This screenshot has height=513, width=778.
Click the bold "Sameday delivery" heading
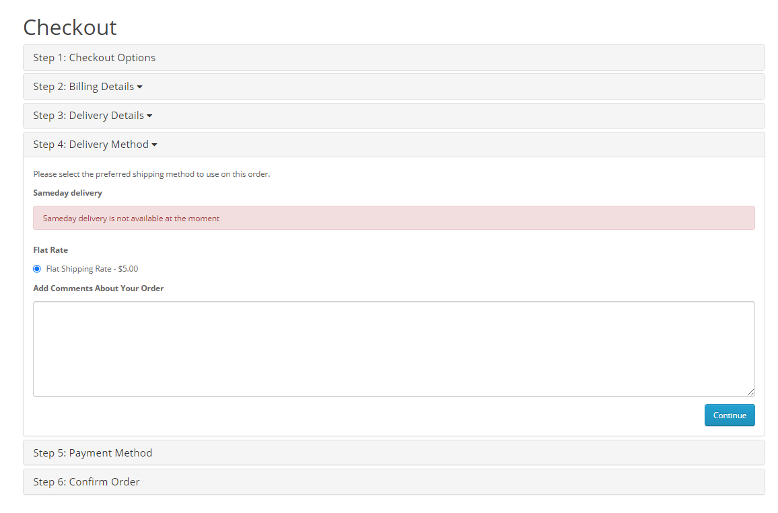pos(67,193)
